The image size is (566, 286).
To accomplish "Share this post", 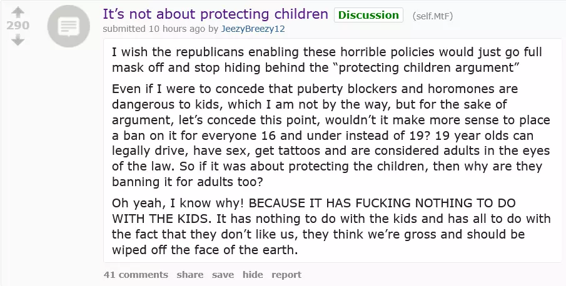I will [190, 275].
